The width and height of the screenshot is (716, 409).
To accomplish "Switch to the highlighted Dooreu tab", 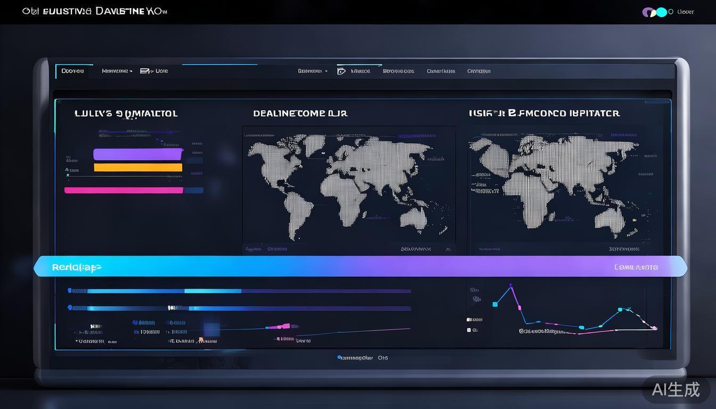I will coord(73,71).
